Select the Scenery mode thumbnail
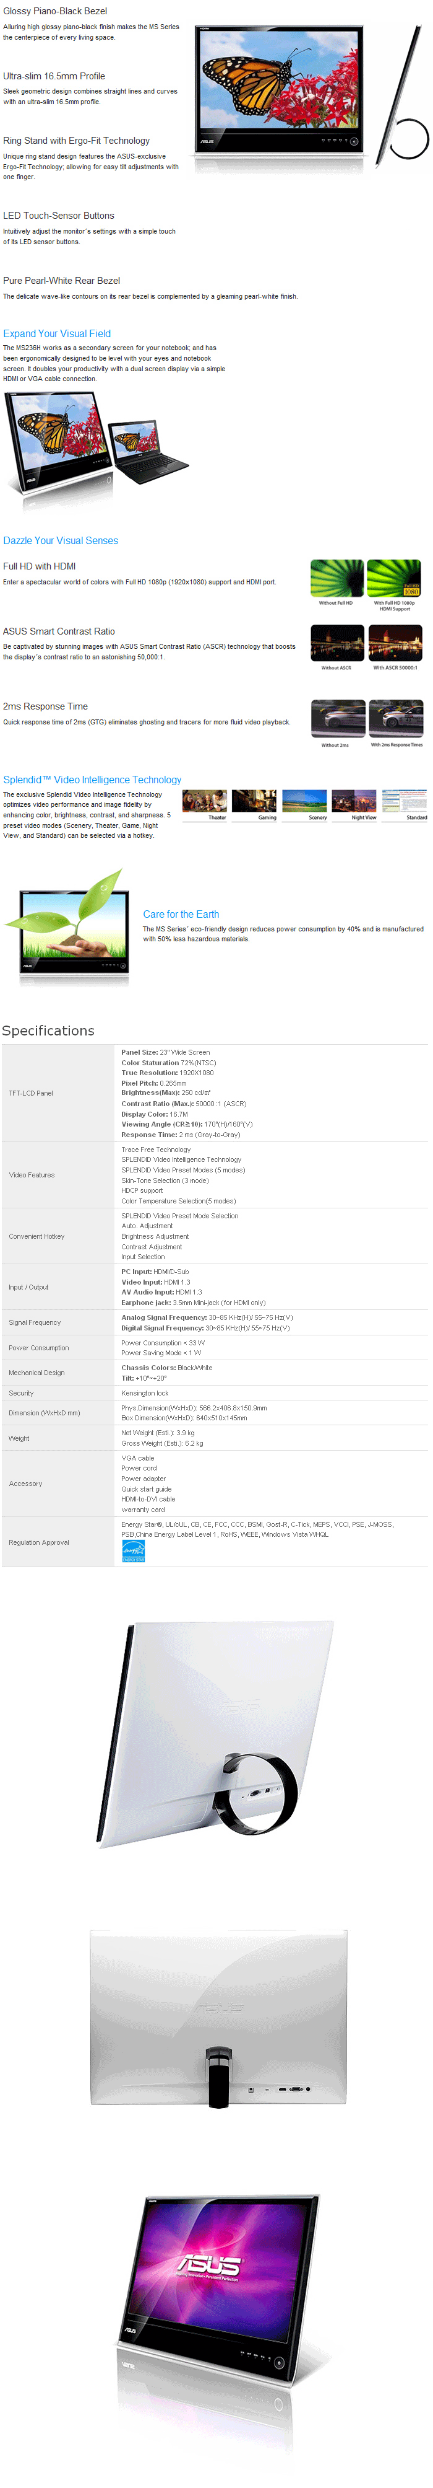The width and height of the screenshot is (433, 2488). (305, 801)
